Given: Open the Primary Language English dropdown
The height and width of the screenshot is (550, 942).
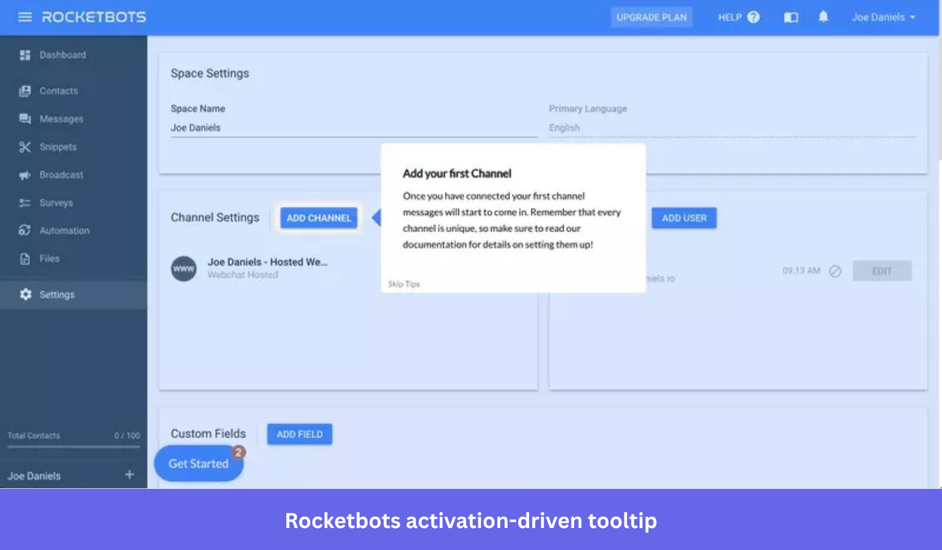Looking at the screenshot, I should 732,128.
